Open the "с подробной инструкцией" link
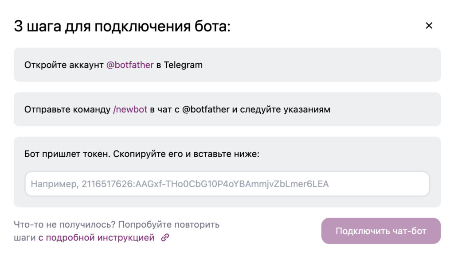This screenshot has height=259, width=454. tap(96, 238)
